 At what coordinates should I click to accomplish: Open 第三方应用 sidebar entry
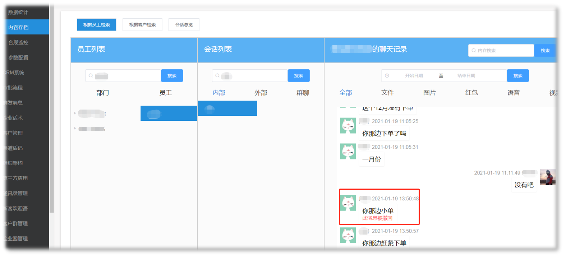[15, 178]
